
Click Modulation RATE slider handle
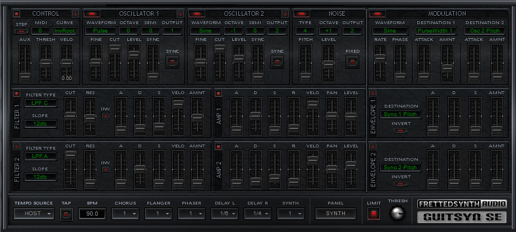(380, 57)
